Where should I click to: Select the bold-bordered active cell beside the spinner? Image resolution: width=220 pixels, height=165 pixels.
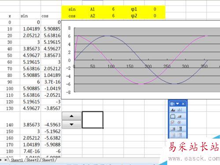coord(92,120)
